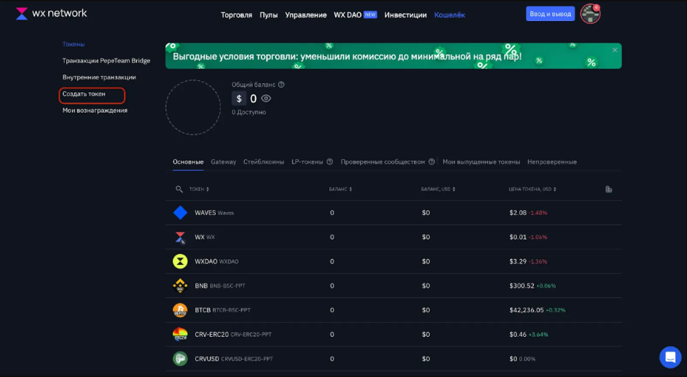Click the table settings icon in the table header
The width and height of the screenshot is (687, 377).
pos(609,189)
